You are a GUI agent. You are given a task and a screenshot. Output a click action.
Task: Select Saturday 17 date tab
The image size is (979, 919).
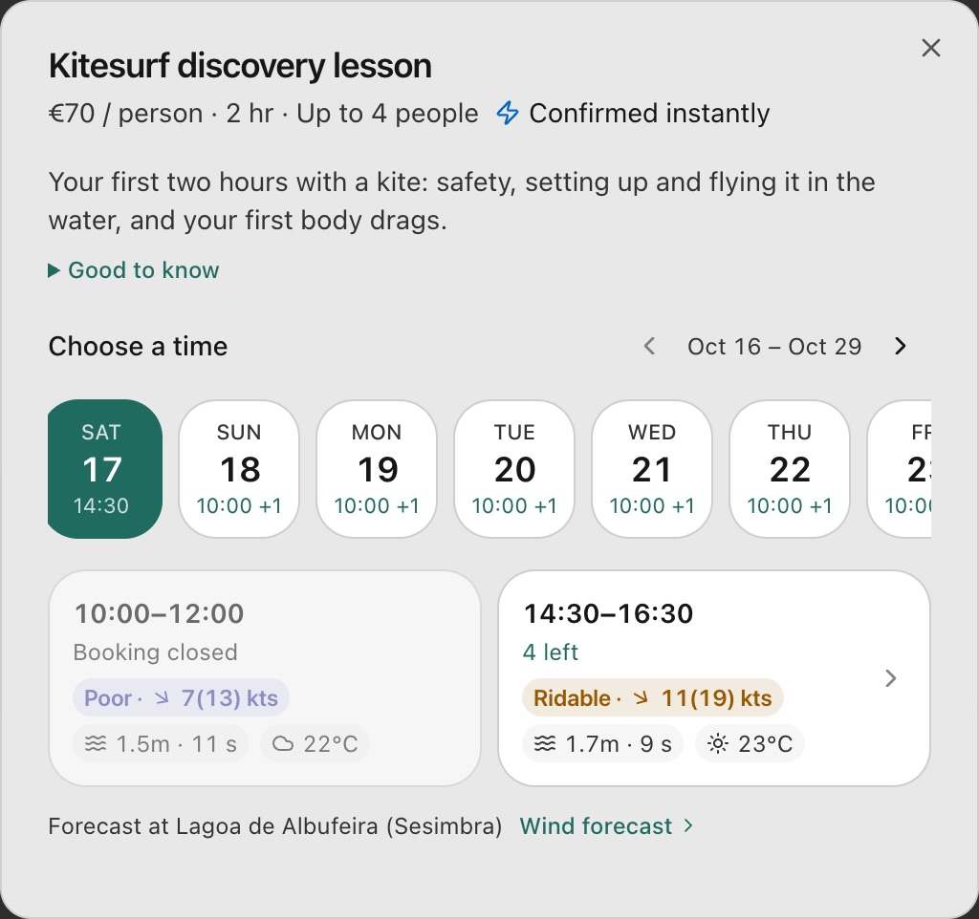[105, 469]
